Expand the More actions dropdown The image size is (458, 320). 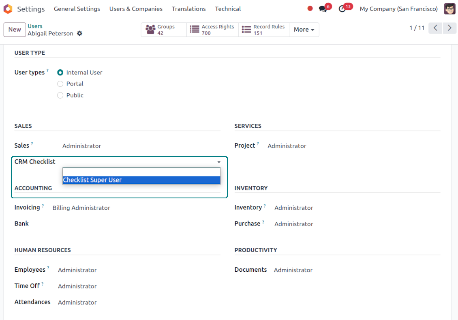point(304,30)
